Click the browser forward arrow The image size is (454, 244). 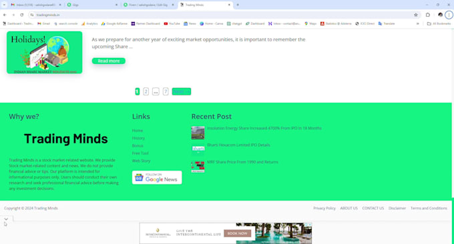click(x=13, y=15)
